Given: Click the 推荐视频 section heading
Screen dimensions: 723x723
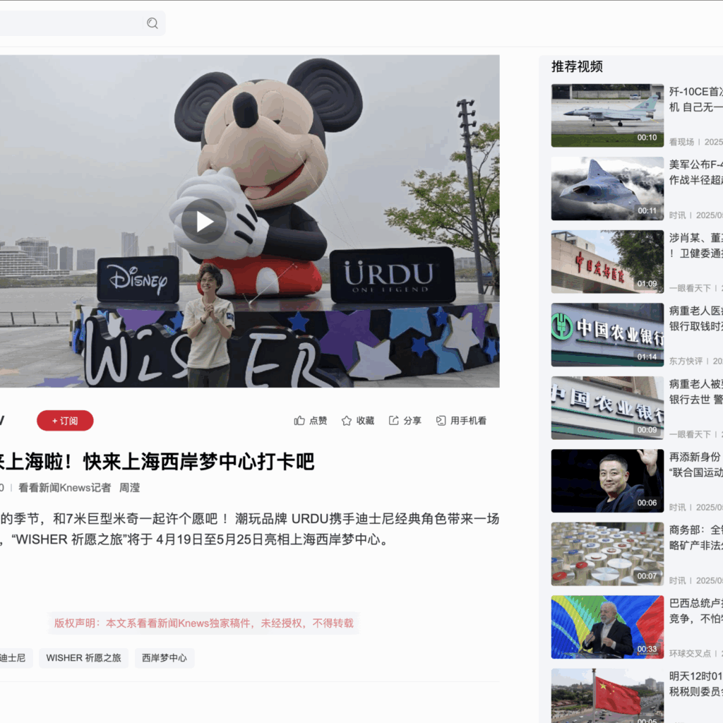Looking at the screenshot, I should (577, 66).
